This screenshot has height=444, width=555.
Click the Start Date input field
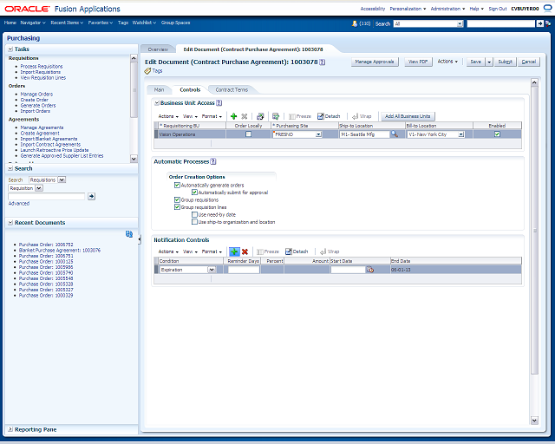tap(348, 270)
